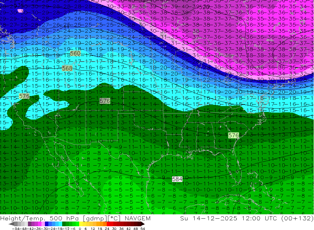This screenshot has height=230, width=314.
Task: Click the legend value 12
Action: 93,229
